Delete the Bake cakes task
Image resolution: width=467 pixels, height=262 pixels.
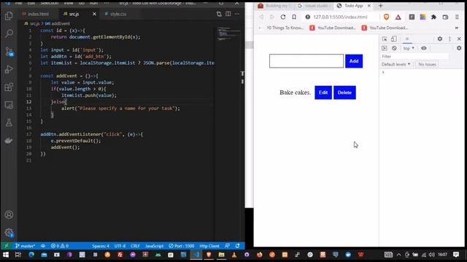click(344, 92)
